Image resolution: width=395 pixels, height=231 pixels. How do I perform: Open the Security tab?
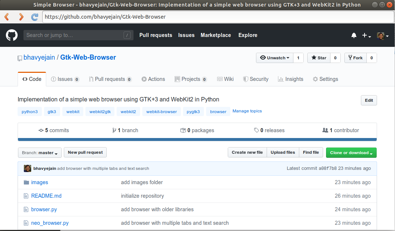click(x=256, y=79)
